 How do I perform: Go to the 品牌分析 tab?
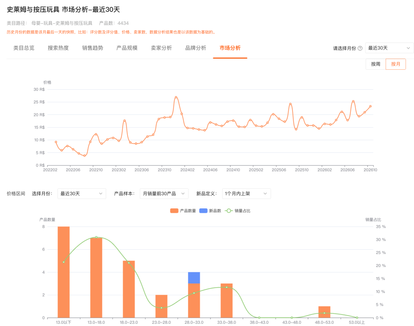coord(195,48)
